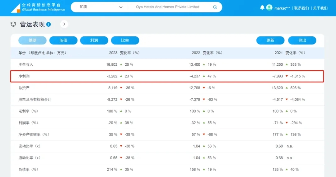Click the info icon beside 营运表现

coord(49,24)
